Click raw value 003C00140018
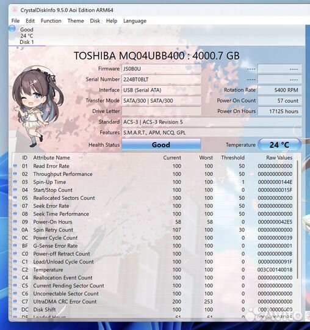The width and height of the screenshot is (310, 330). click(x=275, y=270)
